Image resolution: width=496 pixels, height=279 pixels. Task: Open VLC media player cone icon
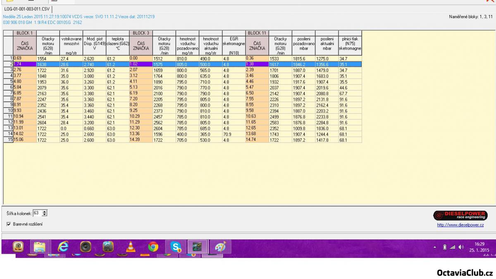pyautogui.click(x=131, y=247)
